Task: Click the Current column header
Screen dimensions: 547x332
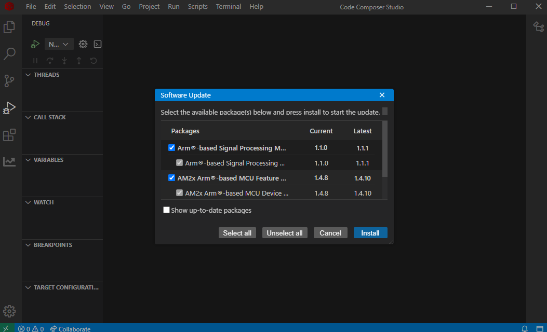Action: [321, 131]
